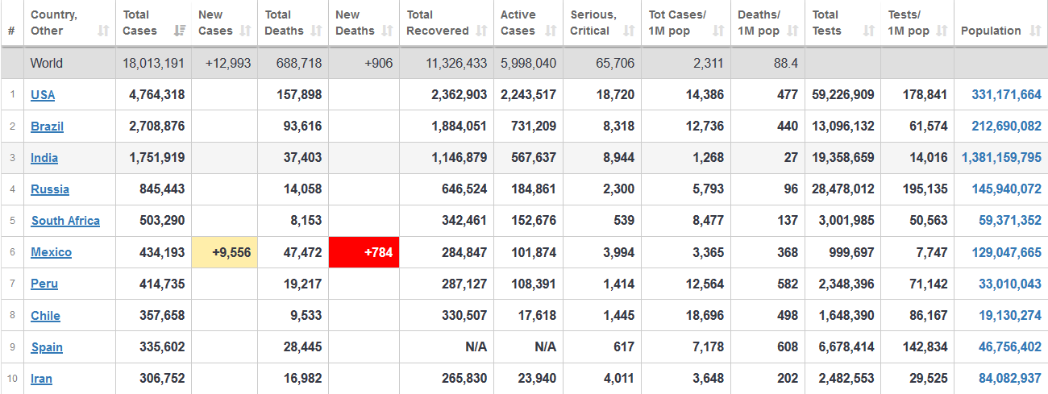1048x394 pixels.
Task: Visit the Chile country page
Action: click(x=45, y=316)
